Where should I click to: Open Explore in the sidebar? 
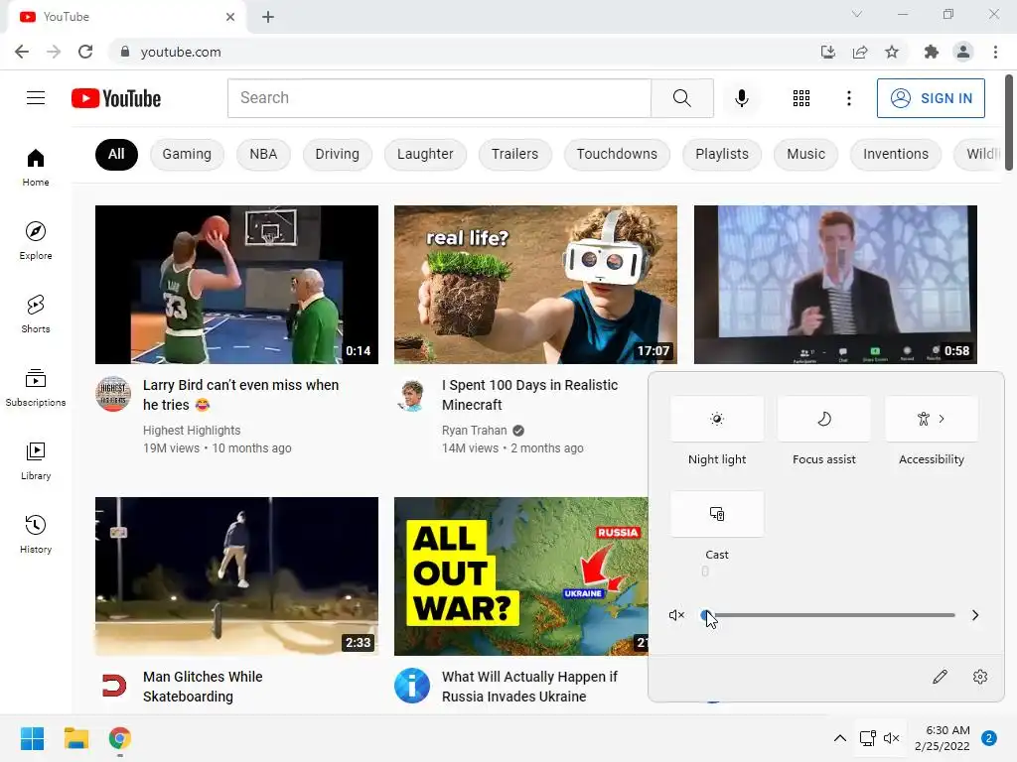pyautogui.click(x=36, y=241)
